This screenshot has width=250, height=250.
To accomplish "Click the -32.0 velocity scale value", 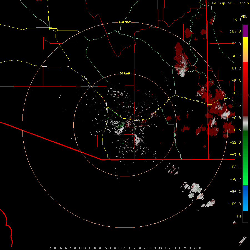I will (235, 142).
